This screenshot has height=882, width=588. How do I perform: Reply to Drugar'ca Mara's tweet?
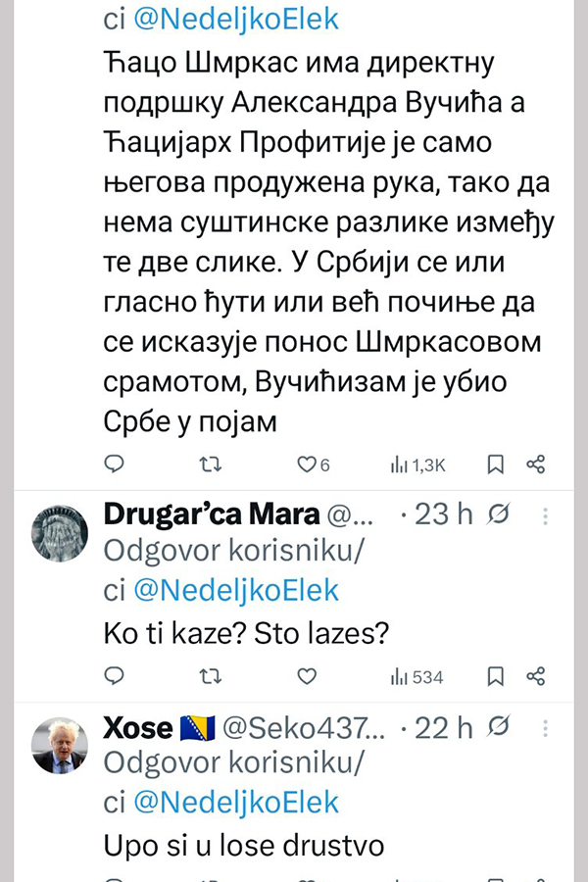pyautogui.click(x=115, y=675)
